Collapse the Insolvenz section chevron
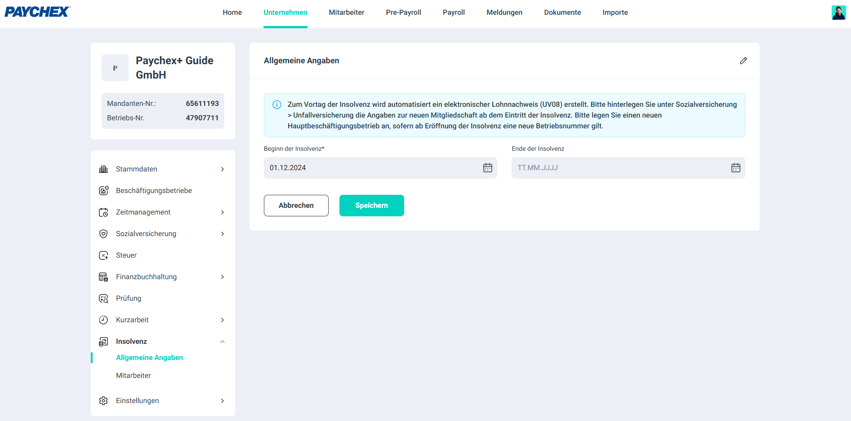This screenshot has width=851, height=421. (x=223, y=342)
